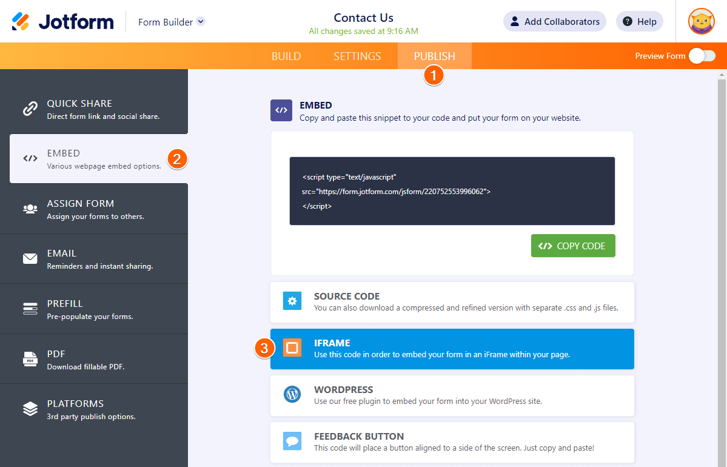The height and width of the screenshot is (467, 727).
Task: Click the WordPress logo icon
Action: click(292, 395)
